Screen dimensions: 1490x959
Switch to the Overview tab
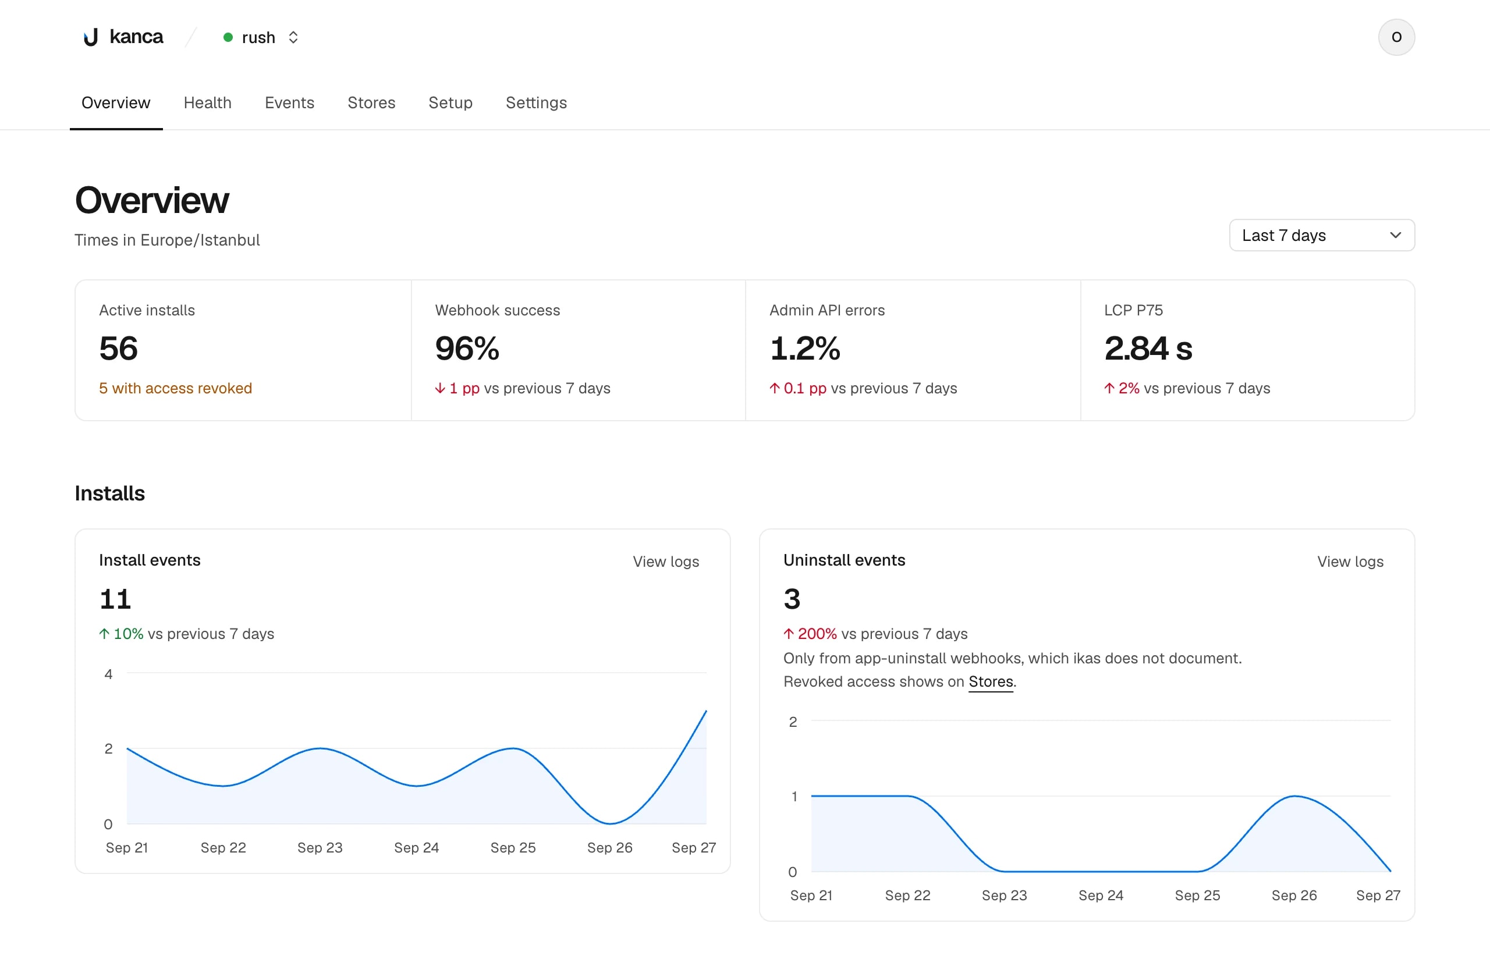click(116, 103)
